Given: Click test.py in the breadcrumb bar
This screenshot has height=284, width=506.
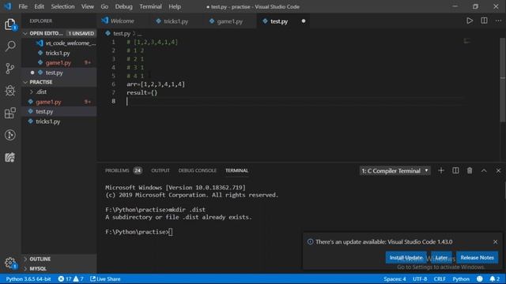Looking at the screenshot, I should (x=121, y=33).
